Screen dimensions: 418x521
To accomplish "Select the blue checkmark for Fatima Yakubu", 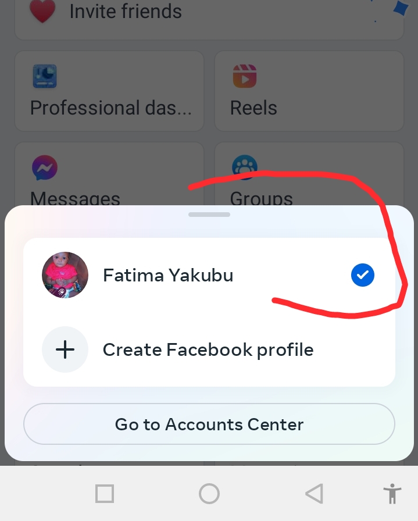I will (363, 275).
